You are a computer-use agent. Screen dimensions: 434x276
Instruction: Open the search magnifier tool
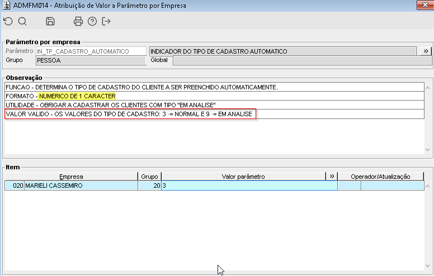pyautogui.click(x=22, y=21)
